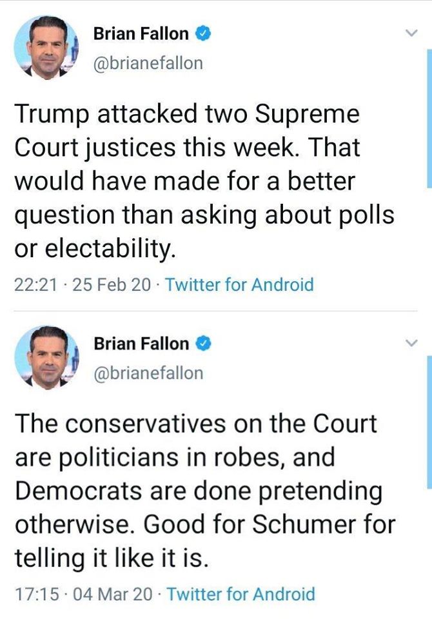Click Twitter for Android link under the first tweet
Screen dimensions: 432x619
pyautogui.click(x=239, y=285)
